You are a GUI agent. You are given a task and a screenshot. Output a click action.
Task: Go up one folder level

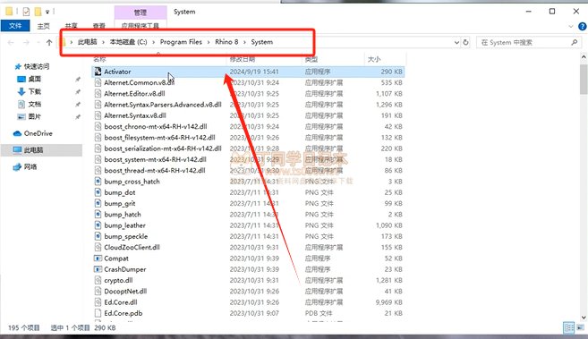(49, 42)
